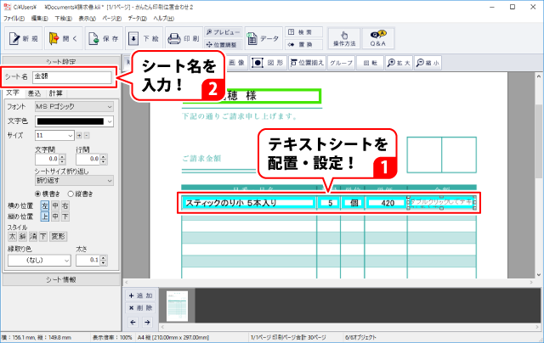544x343 pixels.
Task: Click 文字間 spinner up arrow
Action: [62, 157]
